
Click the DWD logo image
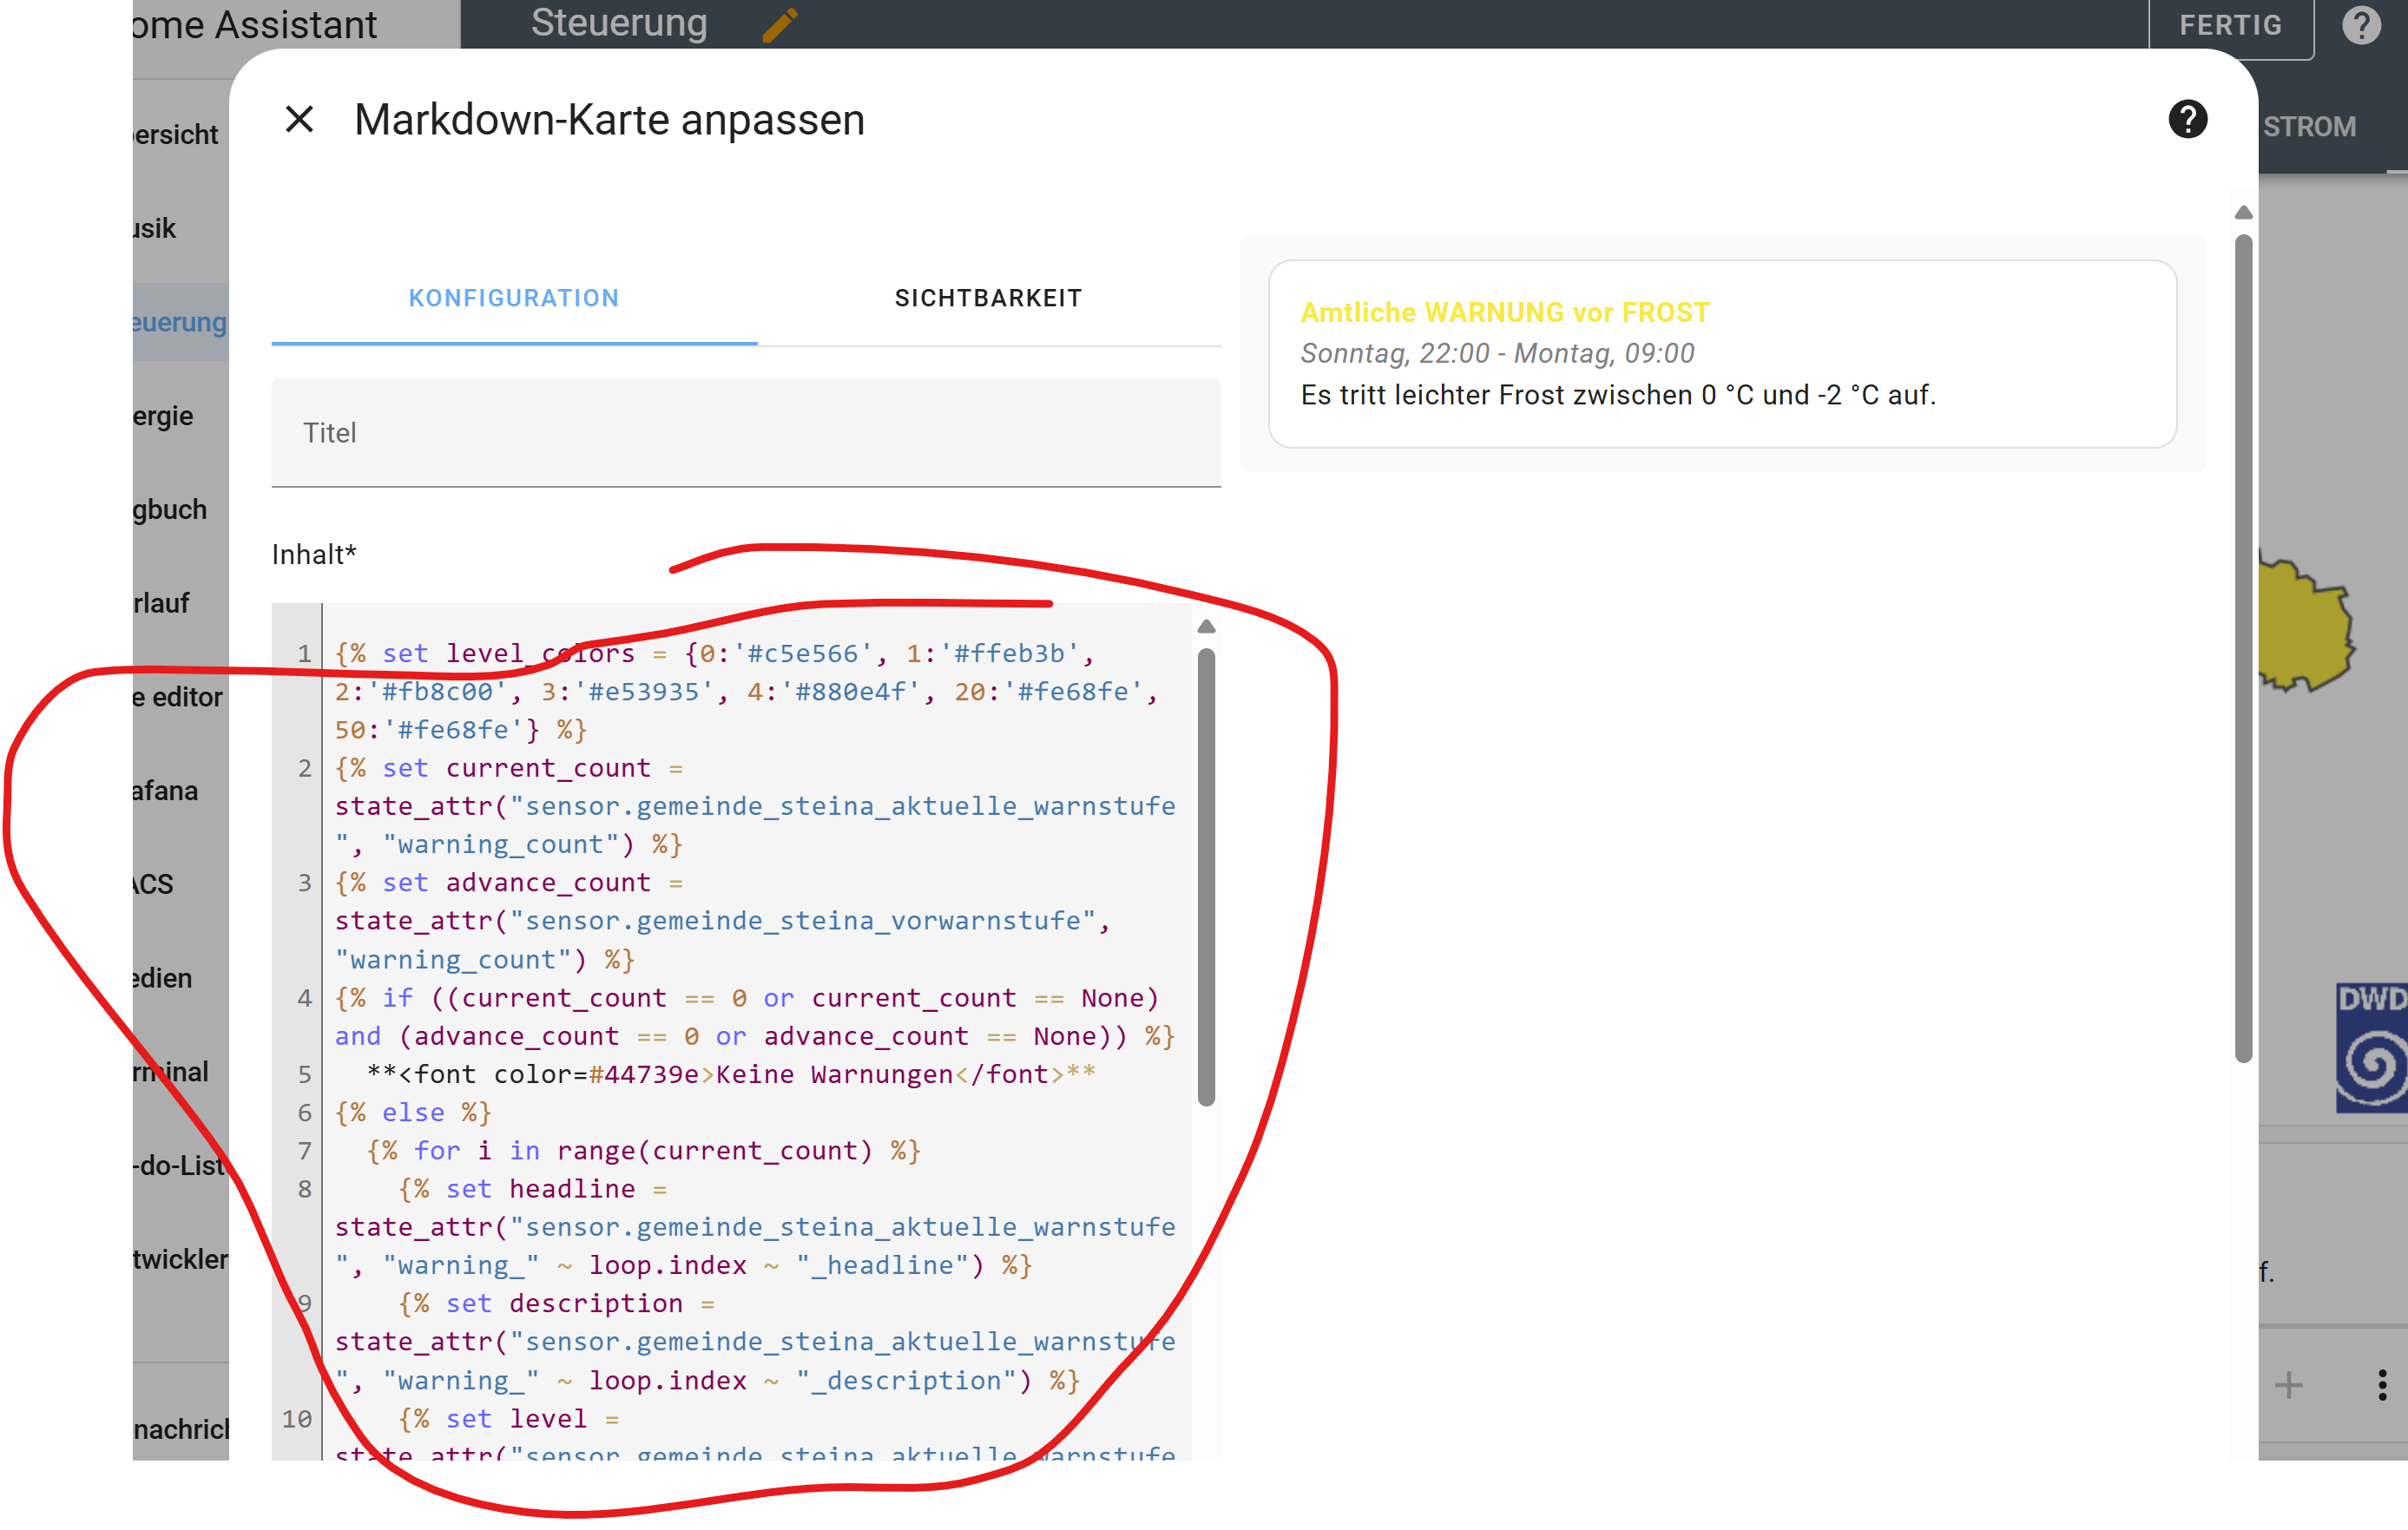2371,1047
